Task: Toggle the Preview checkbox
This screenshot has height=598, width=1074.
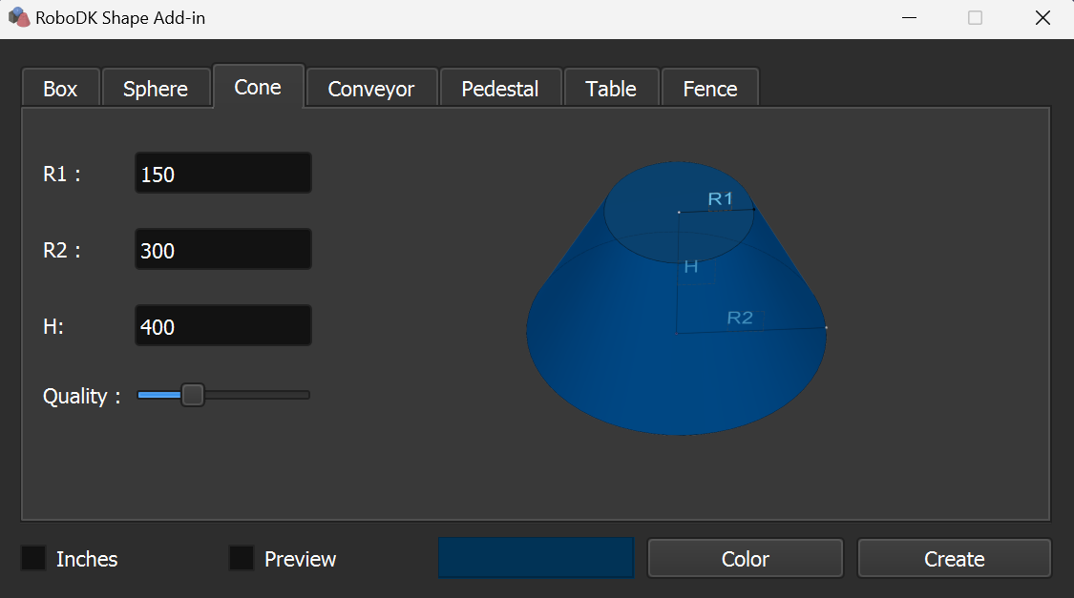Action: click(x=242, y=559)
